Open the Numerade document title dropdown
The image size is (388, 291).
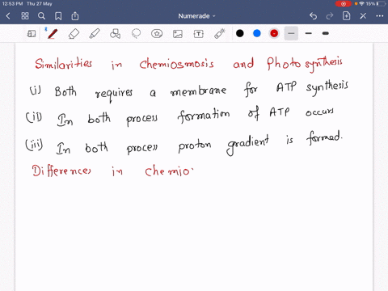(196, 16)
